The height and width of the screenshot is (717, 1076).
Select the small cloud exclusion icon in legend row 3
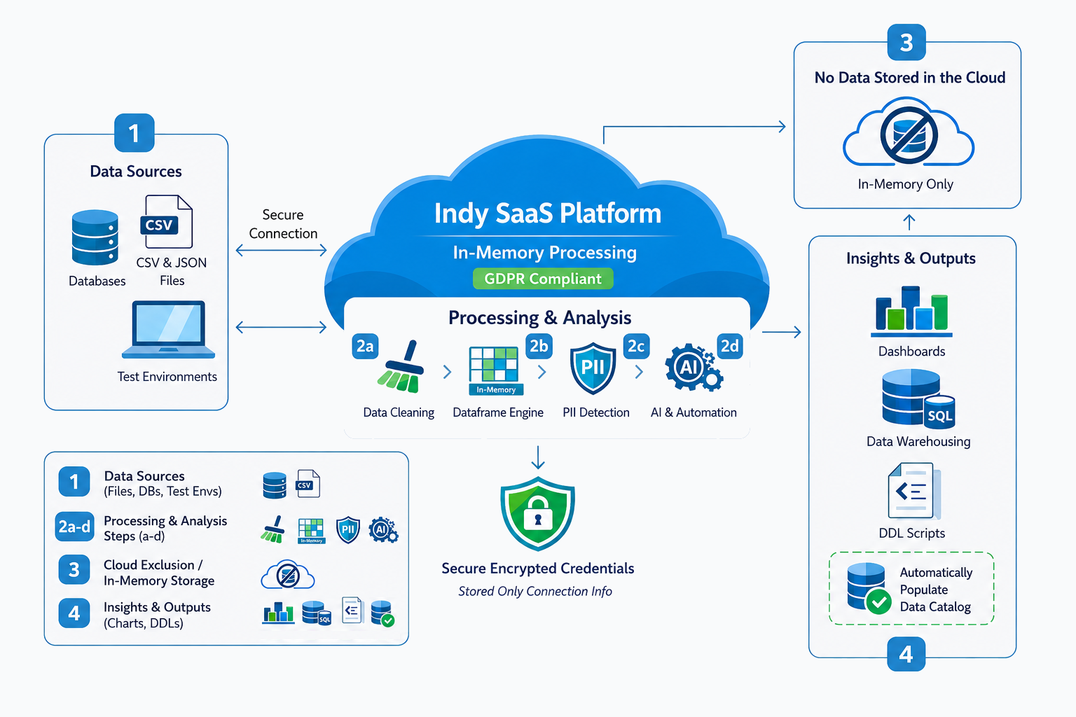tap(288, 575)
